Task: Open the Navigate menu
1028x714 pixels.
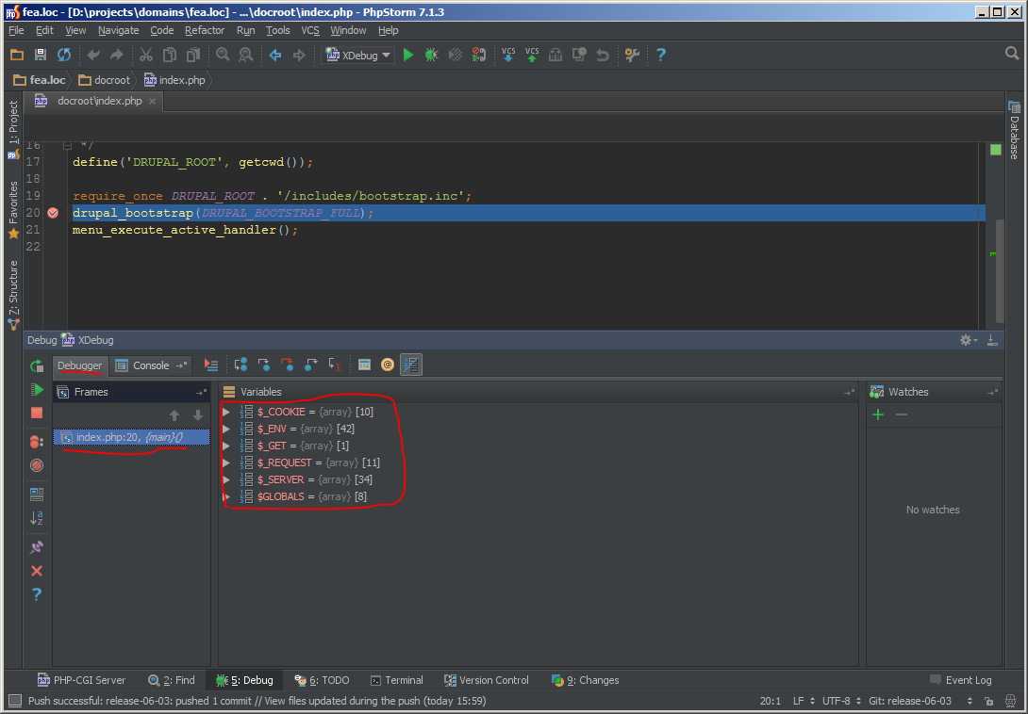Action: (118, 30)
